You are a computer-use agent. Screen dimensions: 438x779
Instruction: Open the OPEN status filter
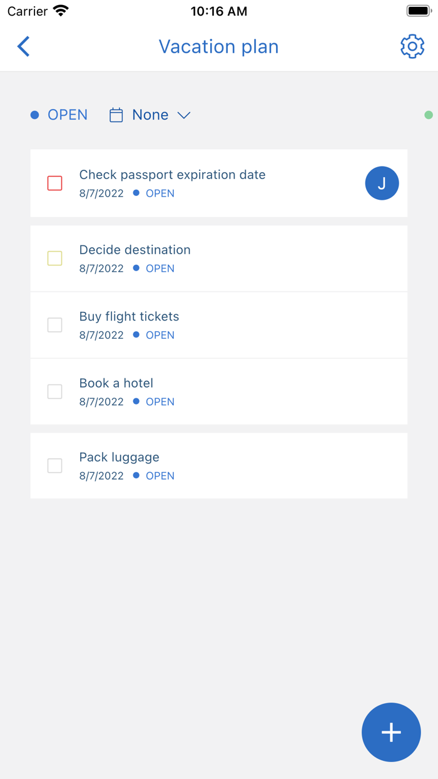[67, 115]
